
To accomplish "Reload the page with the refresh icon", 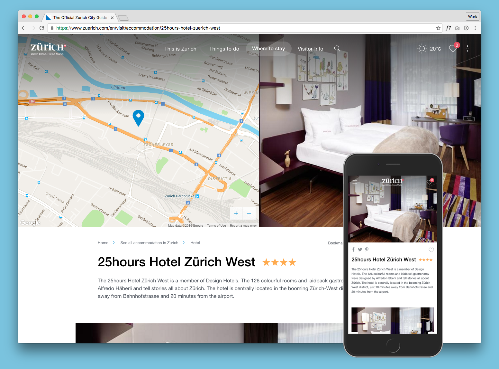I will [x=42, y=28].
